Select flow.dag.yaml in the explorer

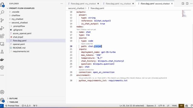click(x=20, y=41)
